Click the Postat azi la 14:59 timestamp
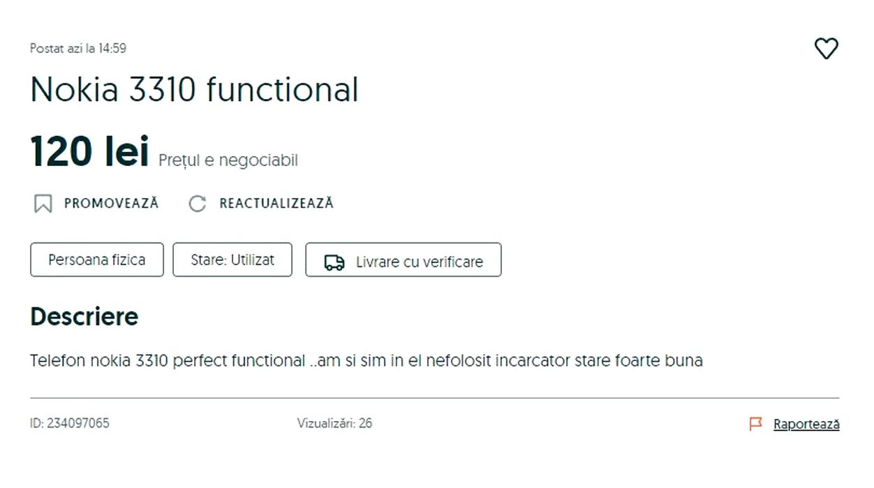The width and height of the screenshot is (874, 488). pyautogui.click(x=78, y=48)
